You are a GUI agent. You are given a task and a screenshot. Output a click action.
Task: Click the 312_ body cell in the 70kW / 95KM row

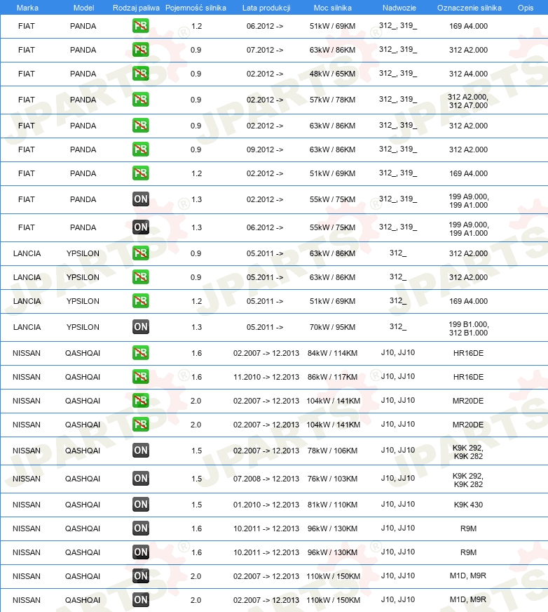click(x=398, y=326)
